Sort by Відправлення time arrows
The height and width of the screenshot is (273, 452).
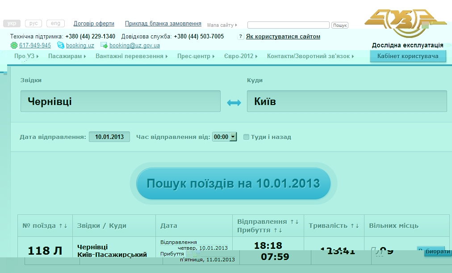coord(294,222)
